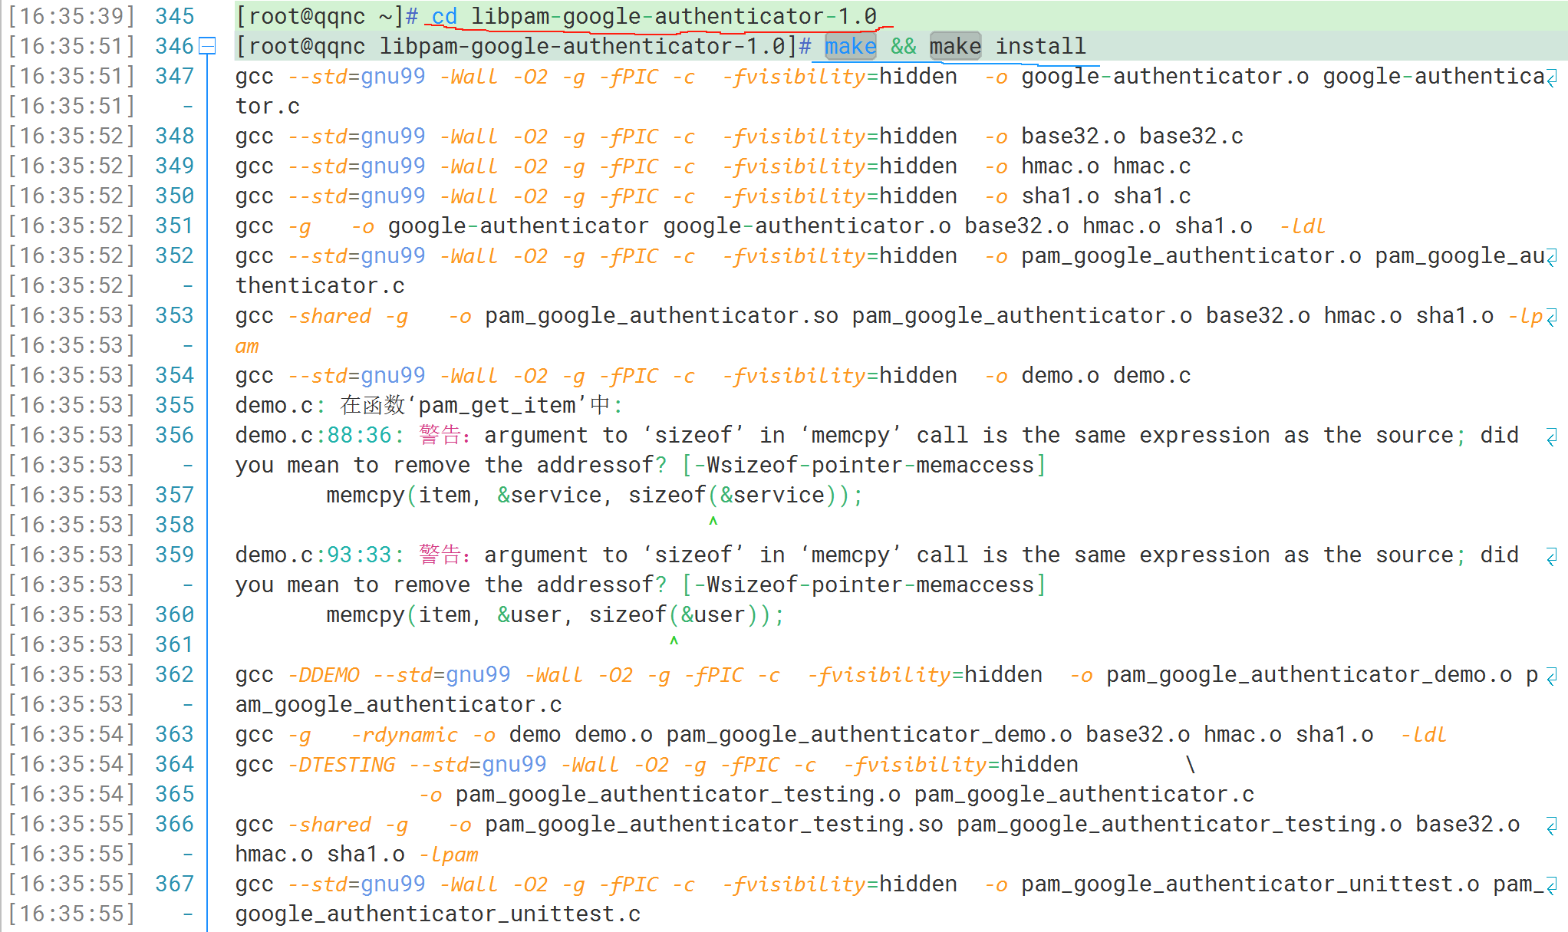The image size is (1568, 932).
Task: Click the underlined 'cd' command
Action: [444, 17]
